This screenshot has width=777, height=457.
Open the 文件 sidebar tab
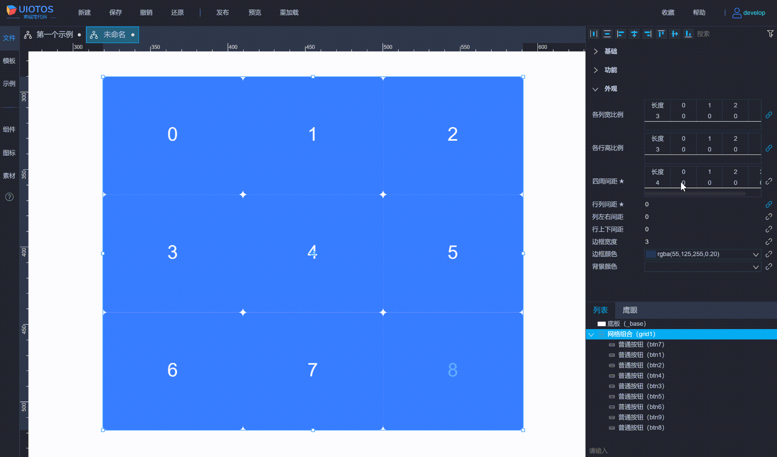[9, 38]
